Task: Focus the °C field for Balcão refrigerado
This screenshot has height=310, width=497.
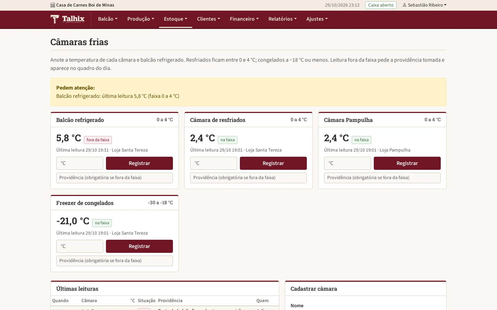Action: [x=80, y=163]
